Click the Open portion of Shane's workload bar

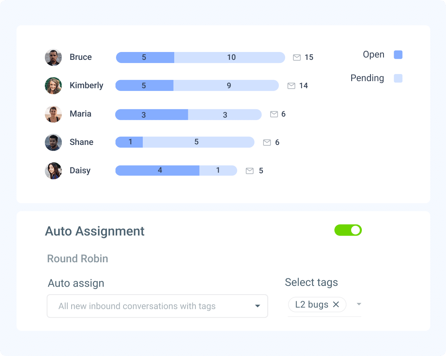(x=129, y=142)
